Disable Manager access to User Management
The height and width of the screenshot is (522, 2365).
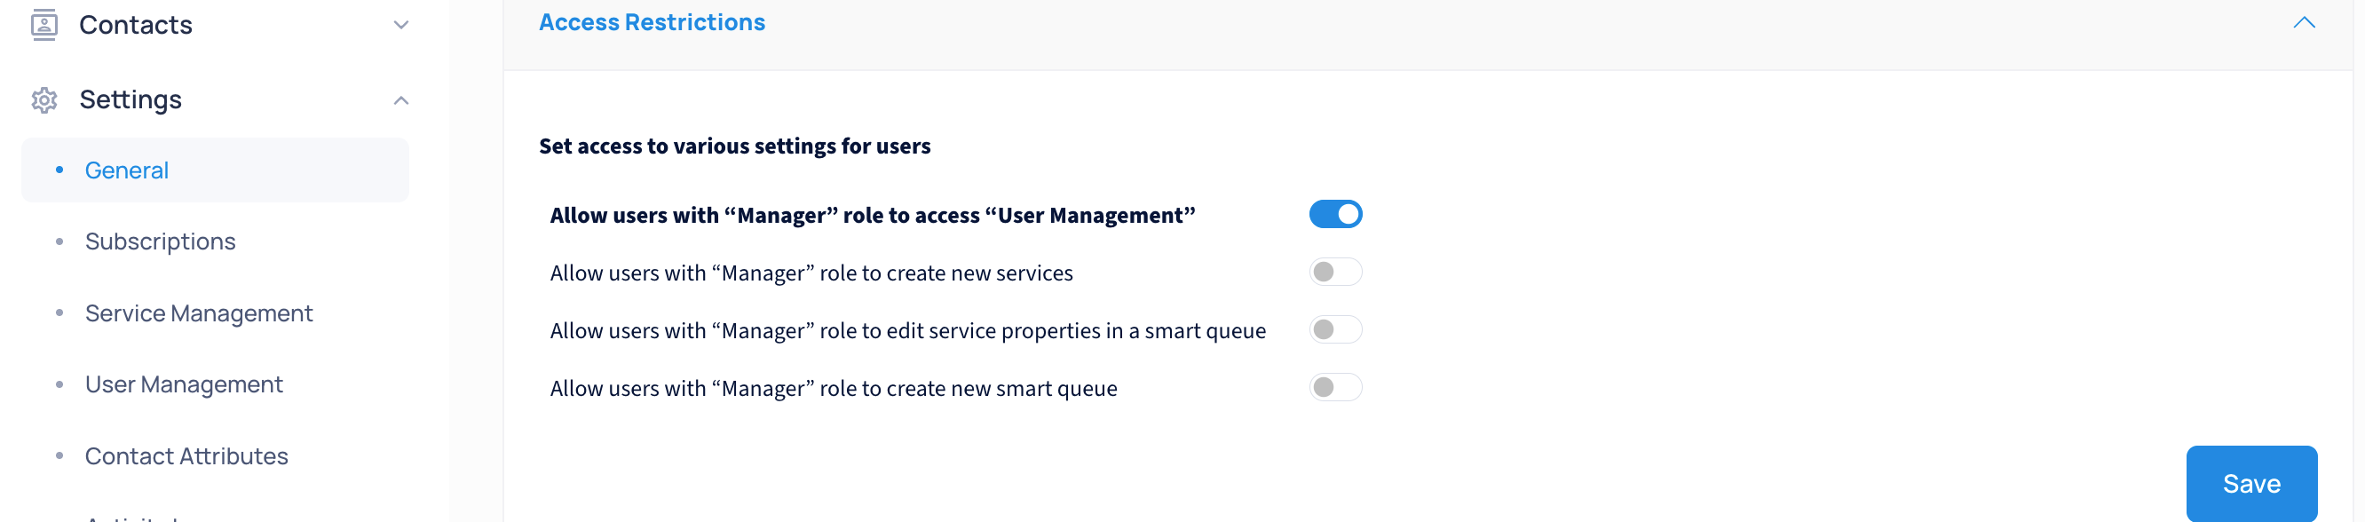pyautogui.click(x=1336, y=213)
